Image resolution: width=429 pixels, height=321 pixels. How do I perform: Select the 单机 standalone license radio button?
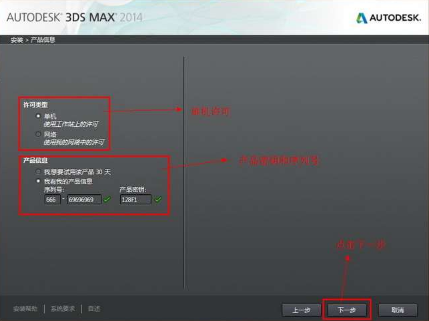click(x=38, y=115)
